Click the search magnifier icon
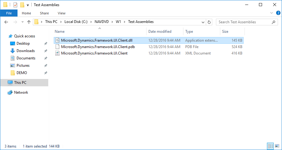282x150 pixels. click(273, 22)
